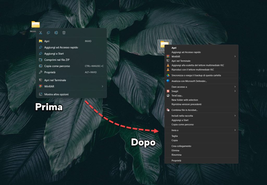267x185 pixels.
Task: Click the WinRAR icon in the Prima menu
Action: pos(50,86)
